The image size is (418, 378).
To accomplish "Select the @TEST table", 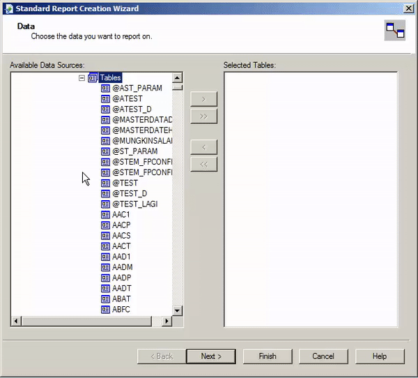I will point(125,183).
